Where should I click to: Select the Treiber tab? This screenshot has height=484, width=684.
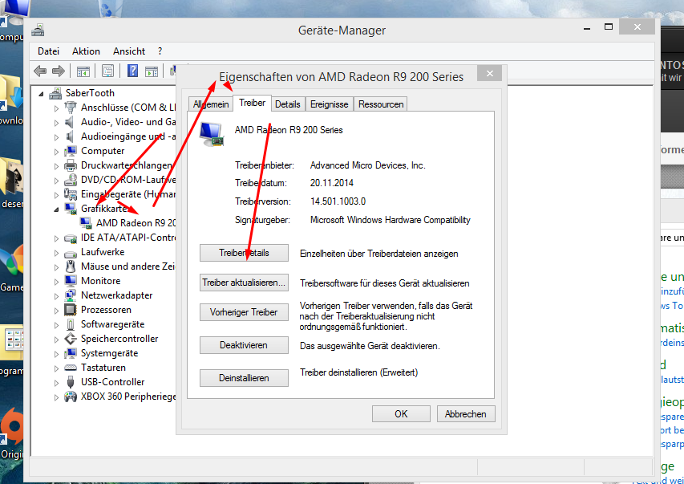pos(252,103)
